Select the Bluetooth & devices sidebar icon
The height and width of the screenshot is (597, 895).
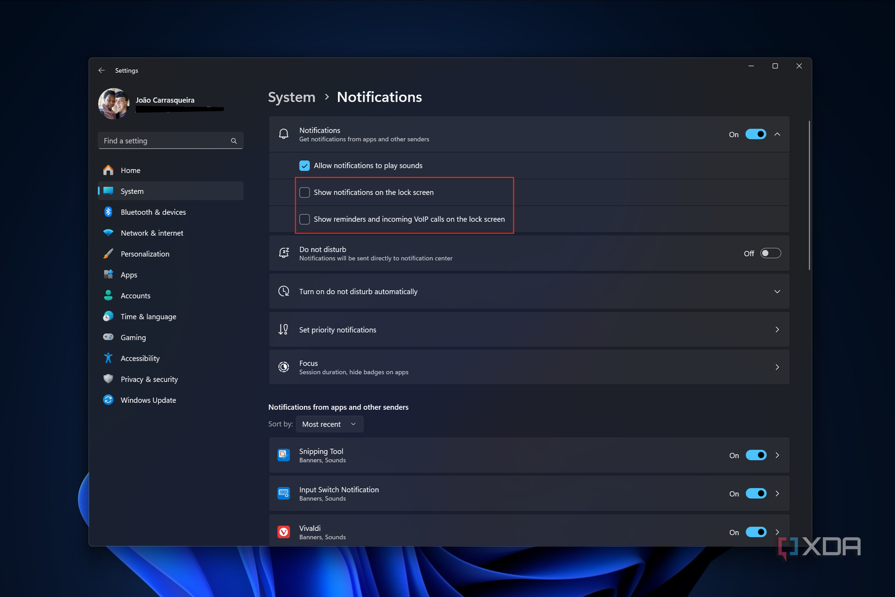[x=108, y=212]
